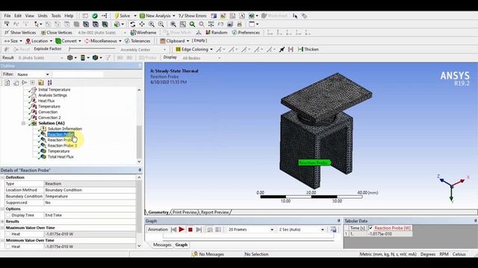Open the Edit menu

18,16
